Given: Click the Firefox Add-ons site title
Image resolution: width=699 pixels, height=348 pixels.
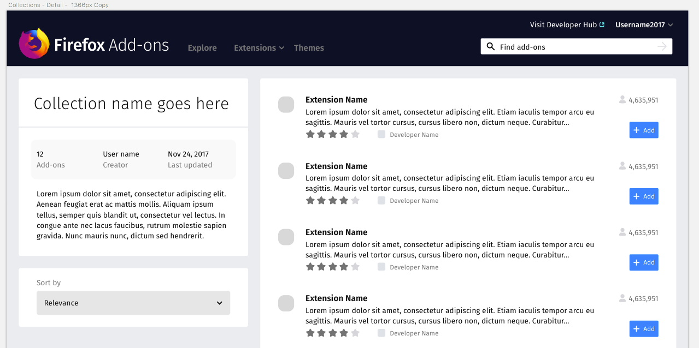Looking at the screenshot, I should click(111, 45).
